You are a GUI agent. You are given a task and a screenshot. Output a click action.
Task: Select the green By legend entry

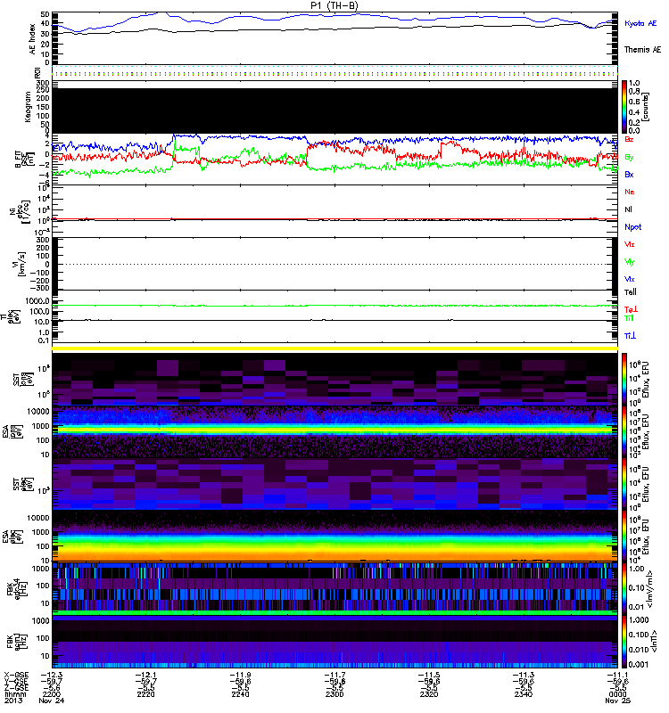[630, 157]
